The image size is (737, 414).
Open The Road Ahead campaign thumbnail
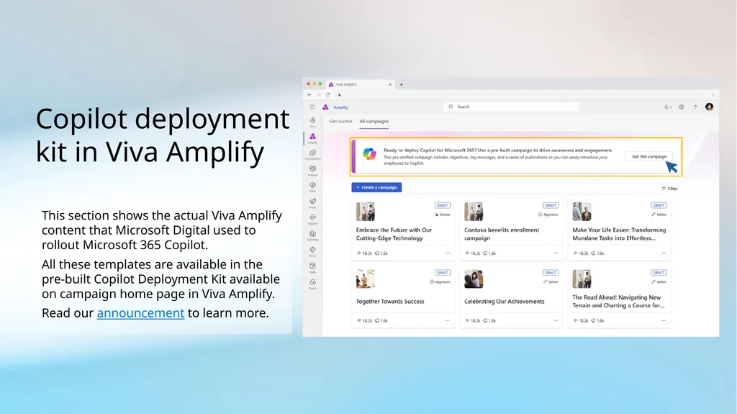(582, 279)
